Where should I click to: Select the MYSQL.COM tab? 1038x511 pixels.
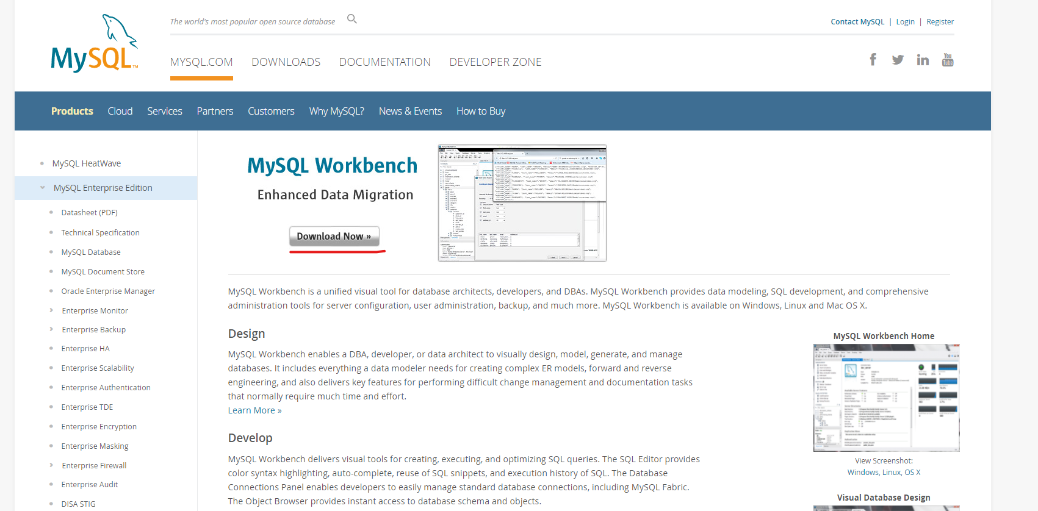pyautogui.click(x=201, y=62)
